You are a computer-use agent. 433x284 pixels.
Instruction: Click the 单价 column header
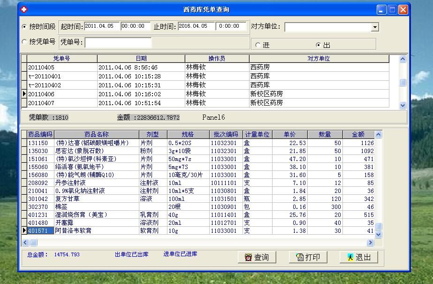[289, 134]
